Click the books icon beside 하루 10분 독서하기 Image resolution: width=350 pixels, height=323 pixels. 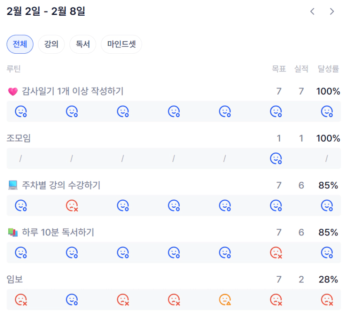[x=13, y=233]
